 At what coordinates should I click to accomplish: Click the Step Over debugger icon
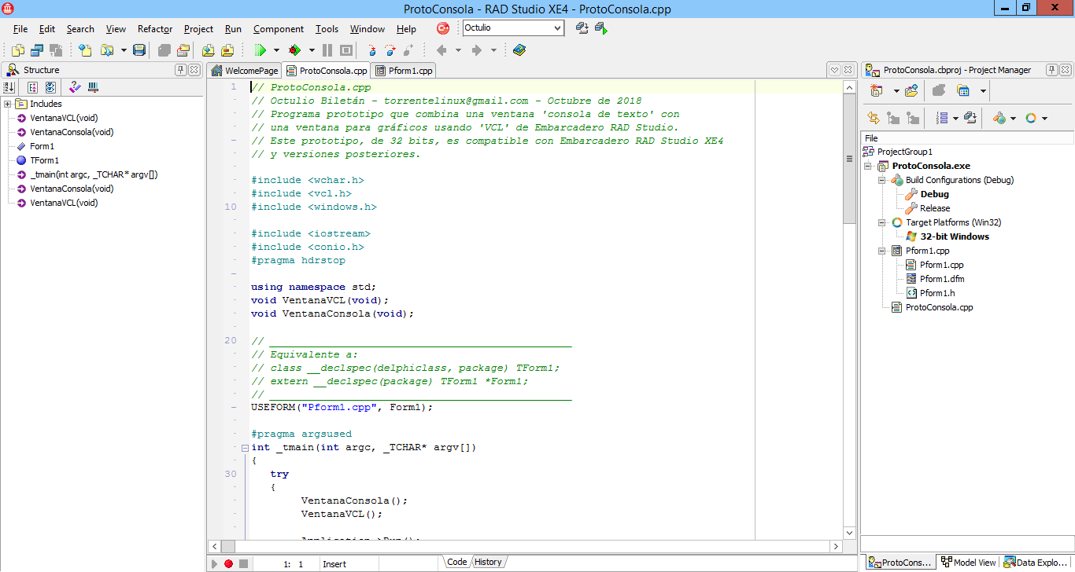[390, 50]
